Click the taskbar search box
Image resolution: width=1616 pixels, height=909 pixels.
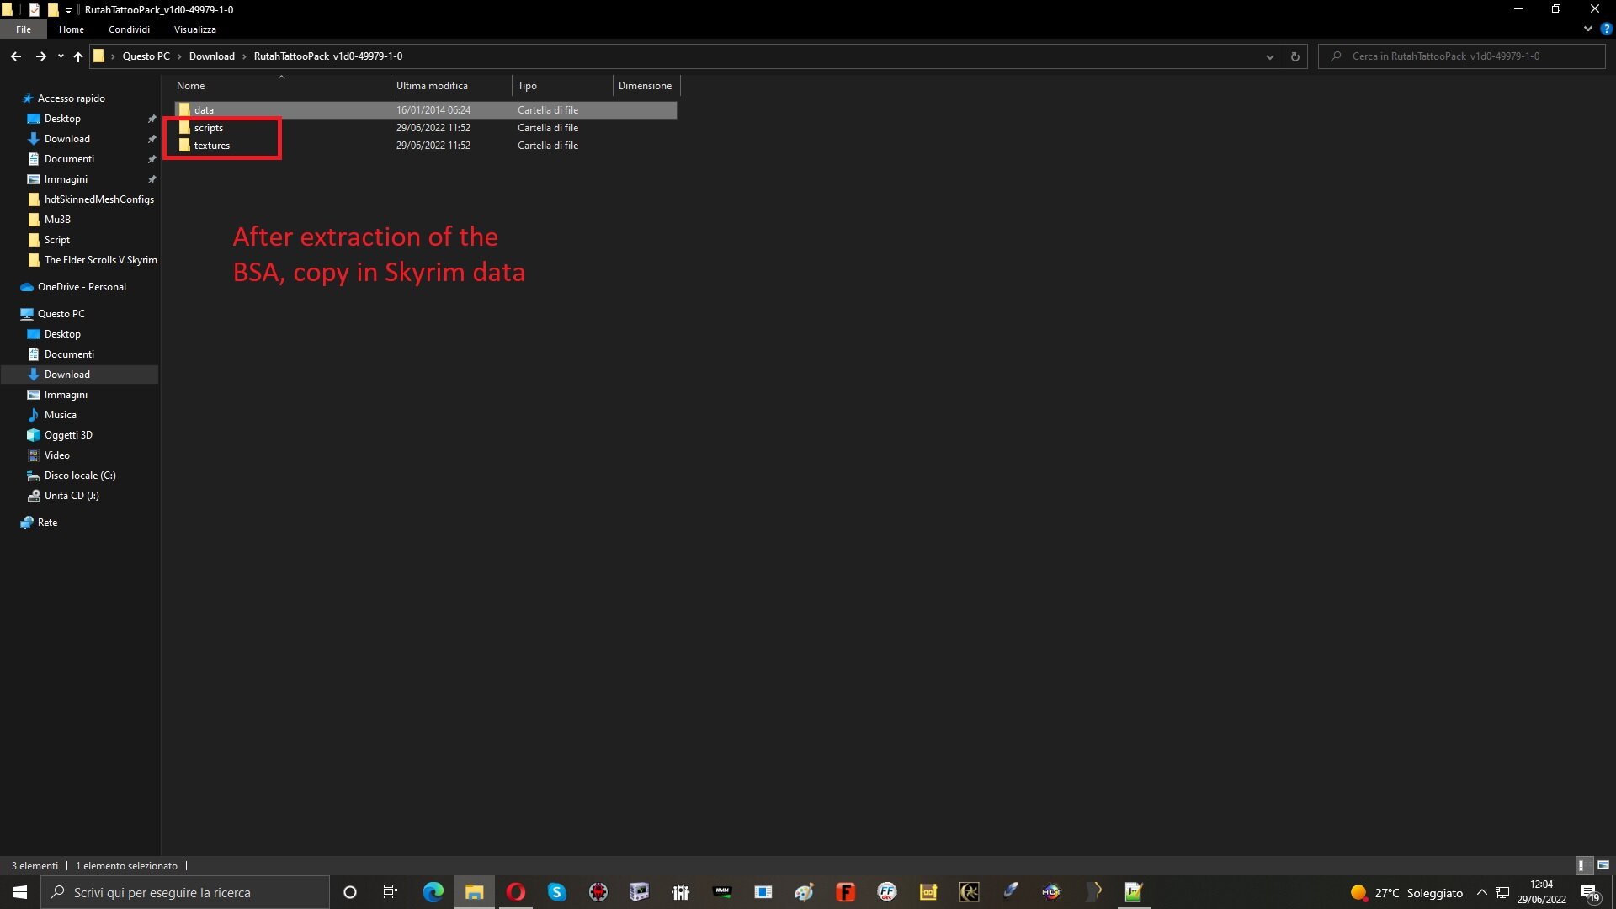click(x=185, y=892)
